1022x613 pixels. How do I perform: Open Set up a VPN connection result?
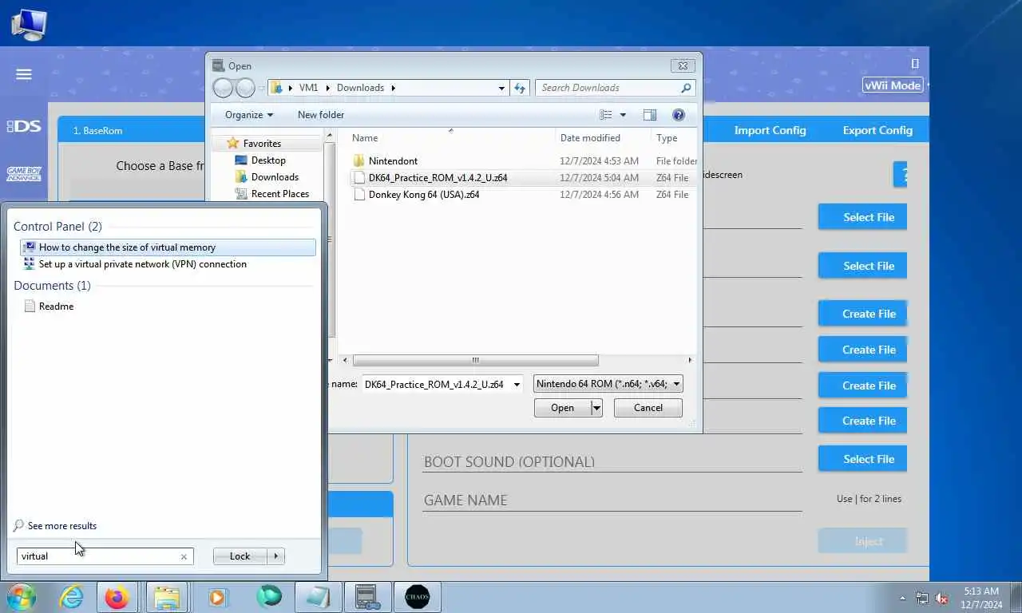(143, 264)
